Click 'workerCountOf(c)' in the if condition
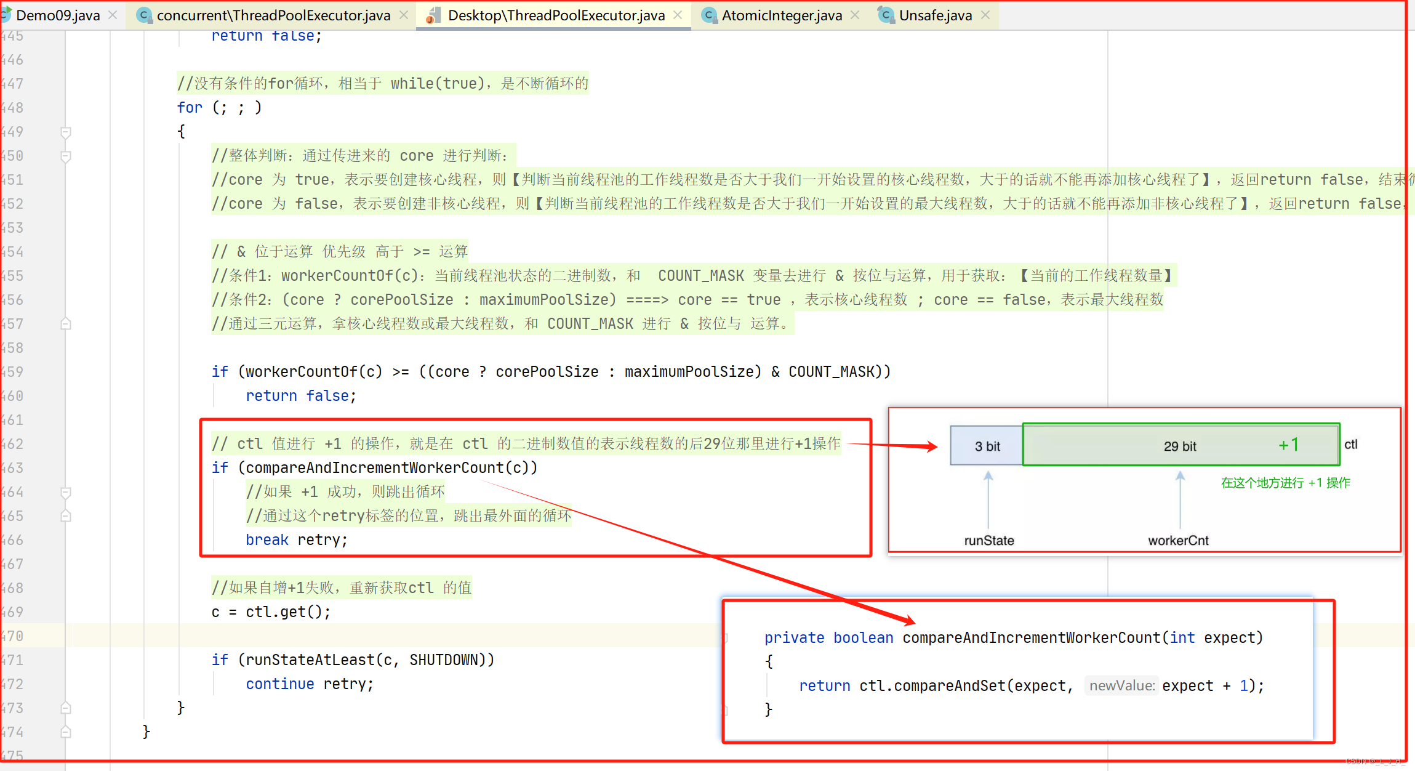This screenshot has width=1415, height=771. tap(314, 372)
